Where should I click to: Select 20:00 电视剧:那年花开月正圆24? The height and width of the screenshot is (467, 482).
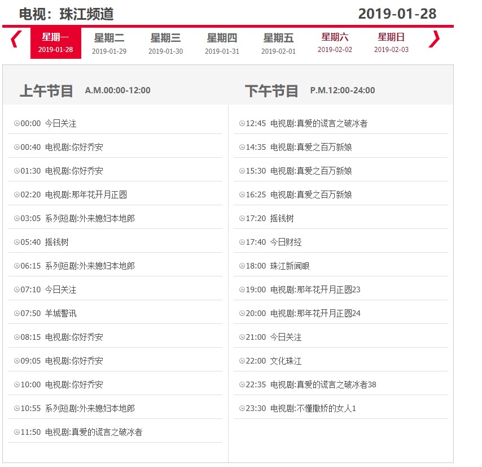pyautogui.click(x=340, y=313)
